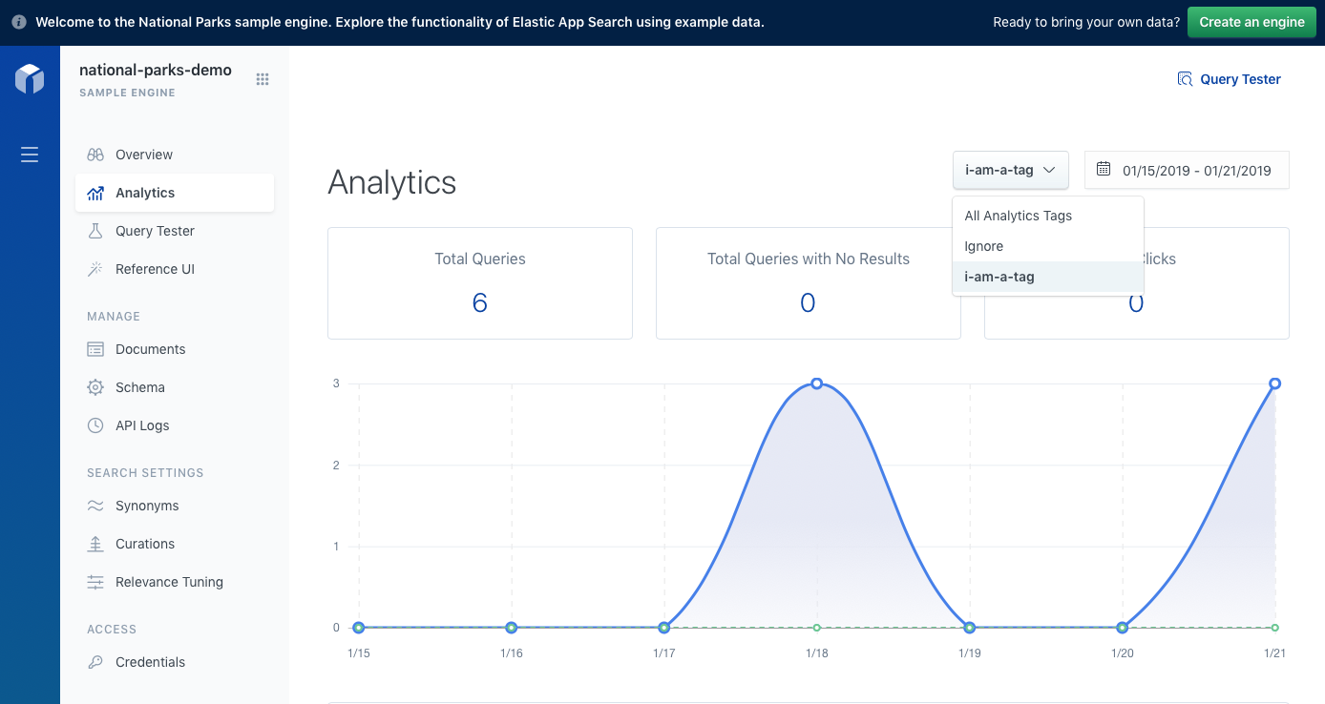Screen dimensions: 1325x704
Task: Click the Documents icon under Manage
Action: click(x=95, y=348)
